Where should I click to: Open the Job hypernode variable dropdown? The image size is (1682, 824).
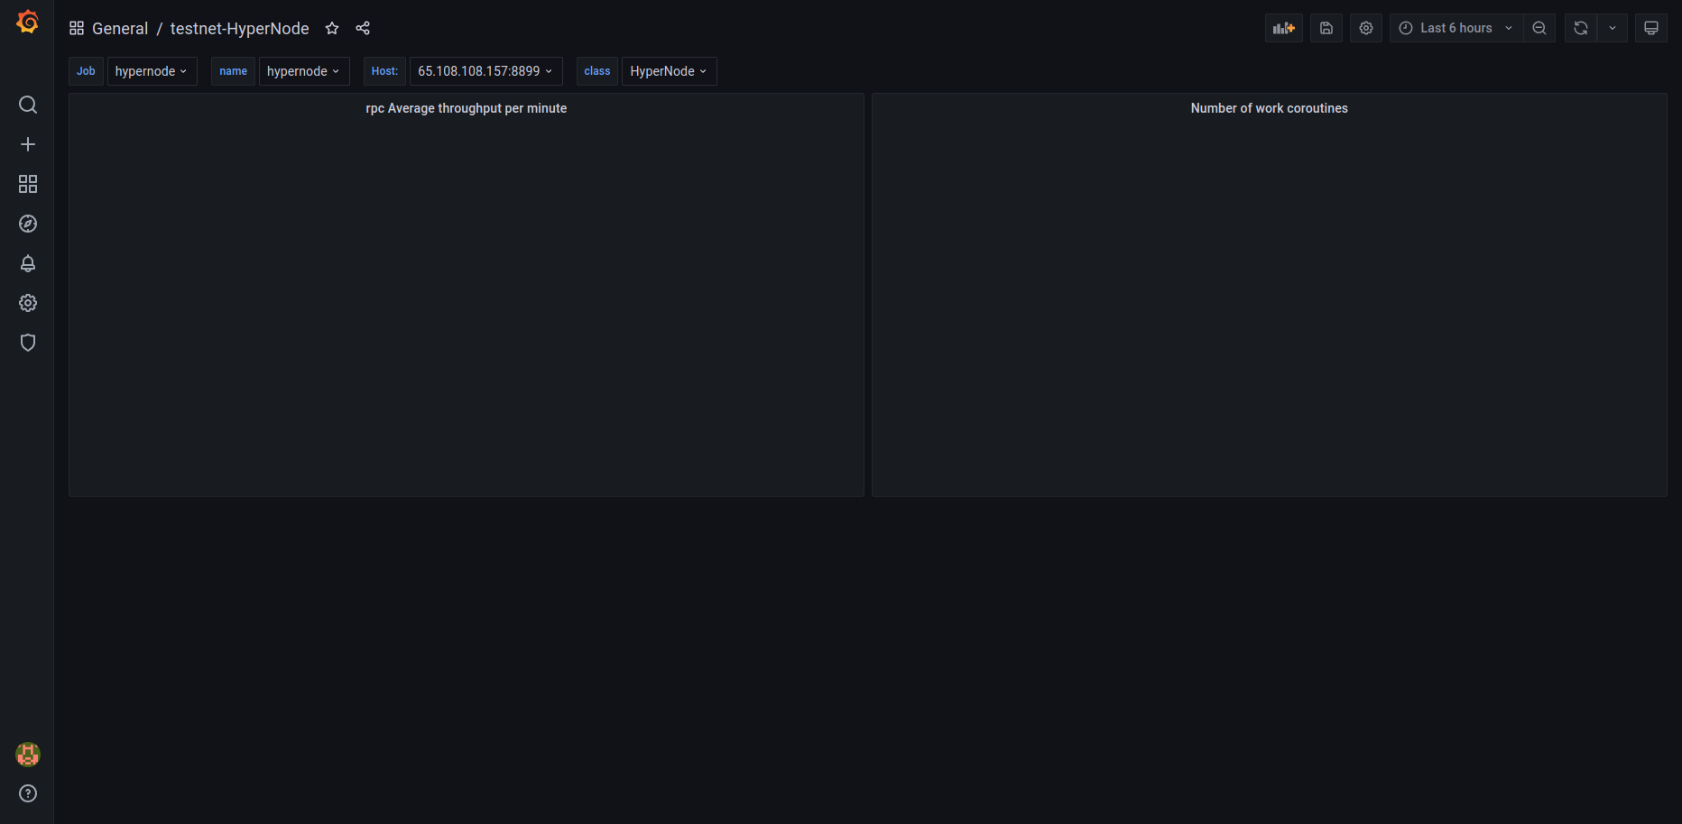(x=152, y=70)
